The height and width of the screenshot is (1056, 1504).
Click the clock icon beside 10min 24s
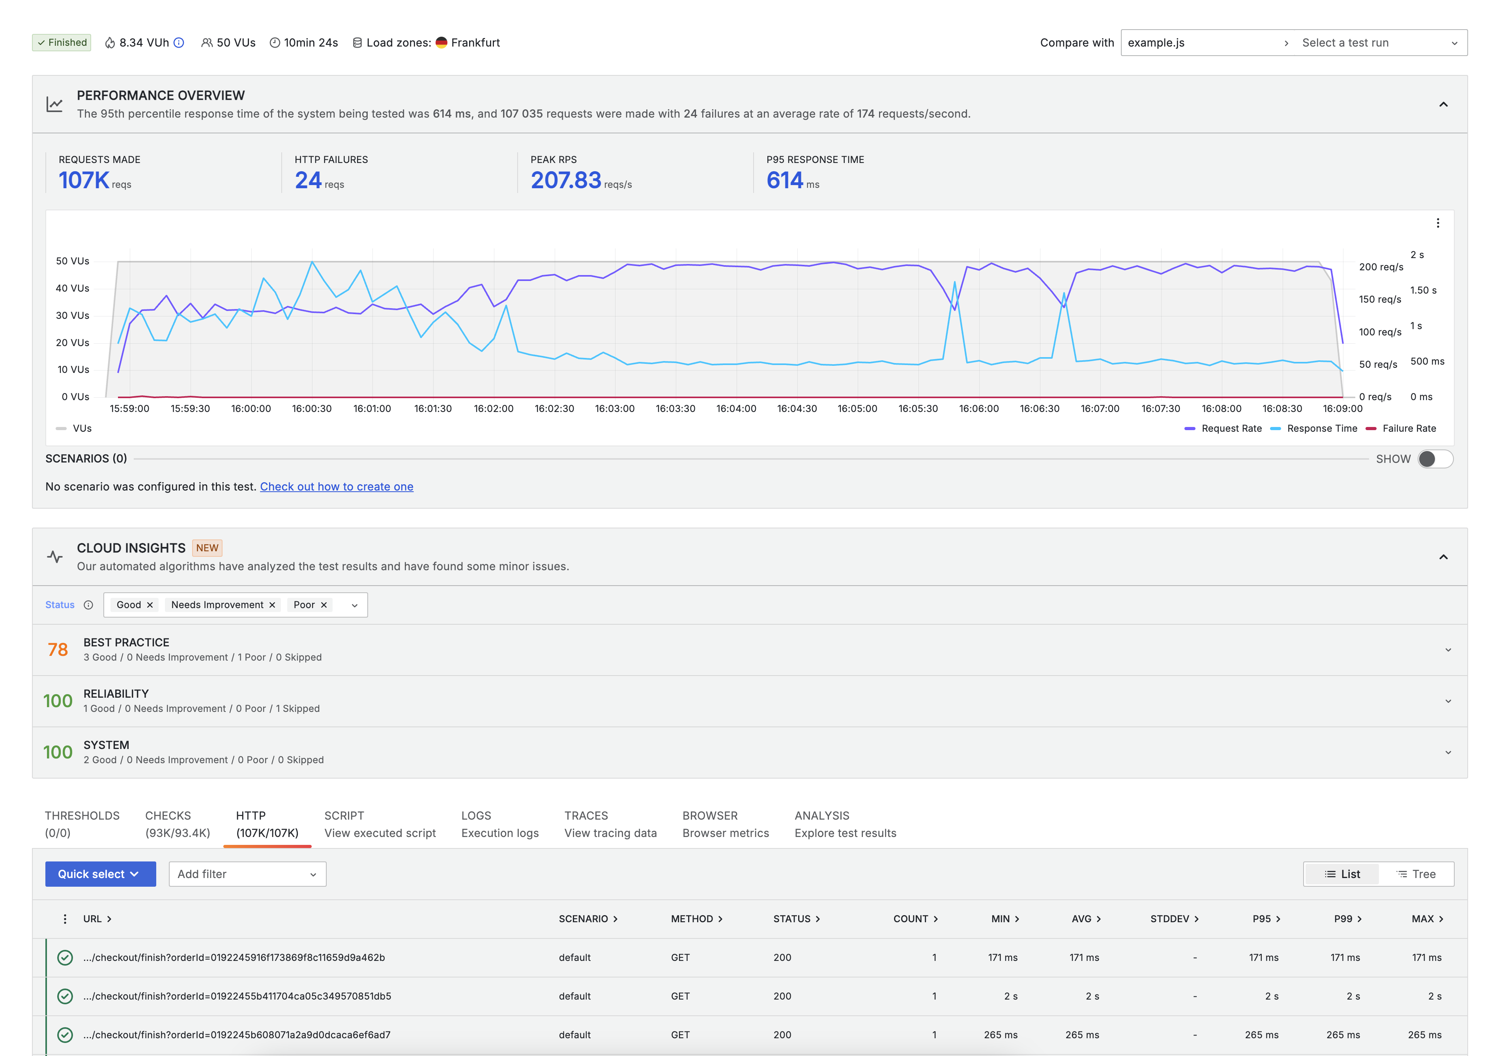point(275,42)
